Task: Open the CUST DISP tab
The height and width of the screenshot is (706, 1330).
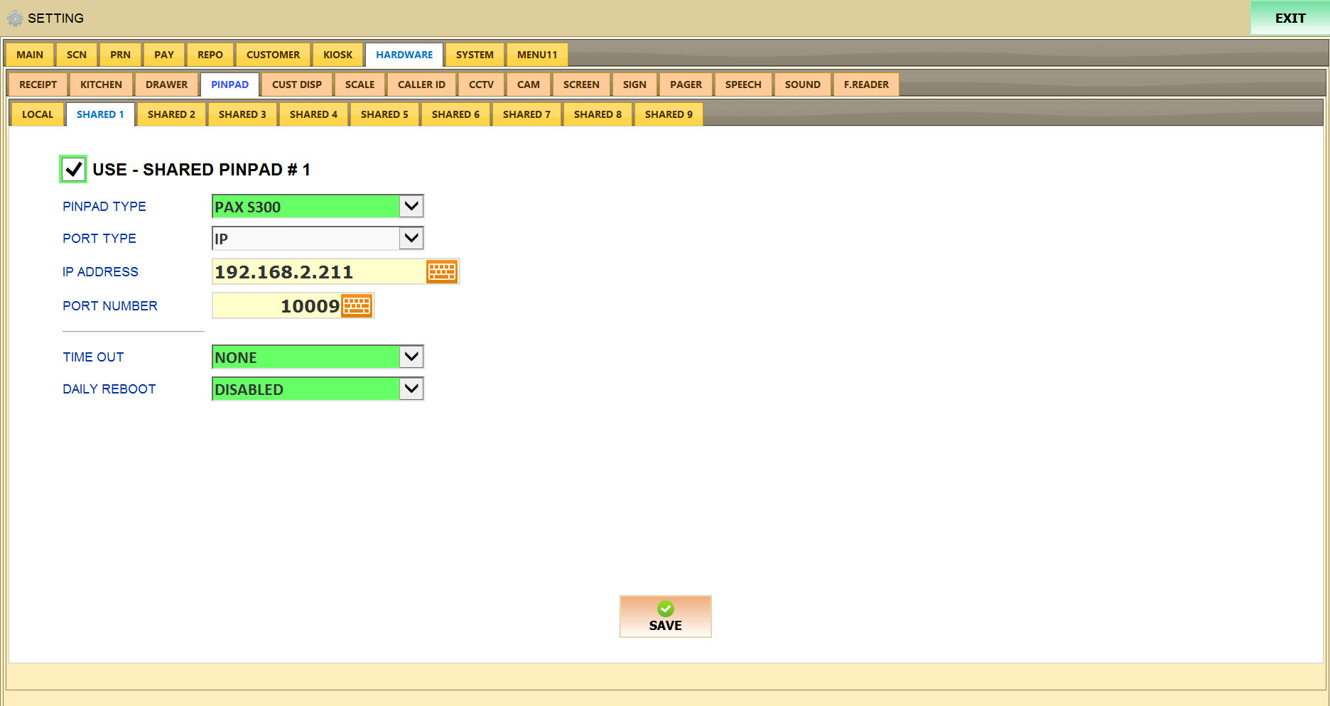Action: coord(297,85)
